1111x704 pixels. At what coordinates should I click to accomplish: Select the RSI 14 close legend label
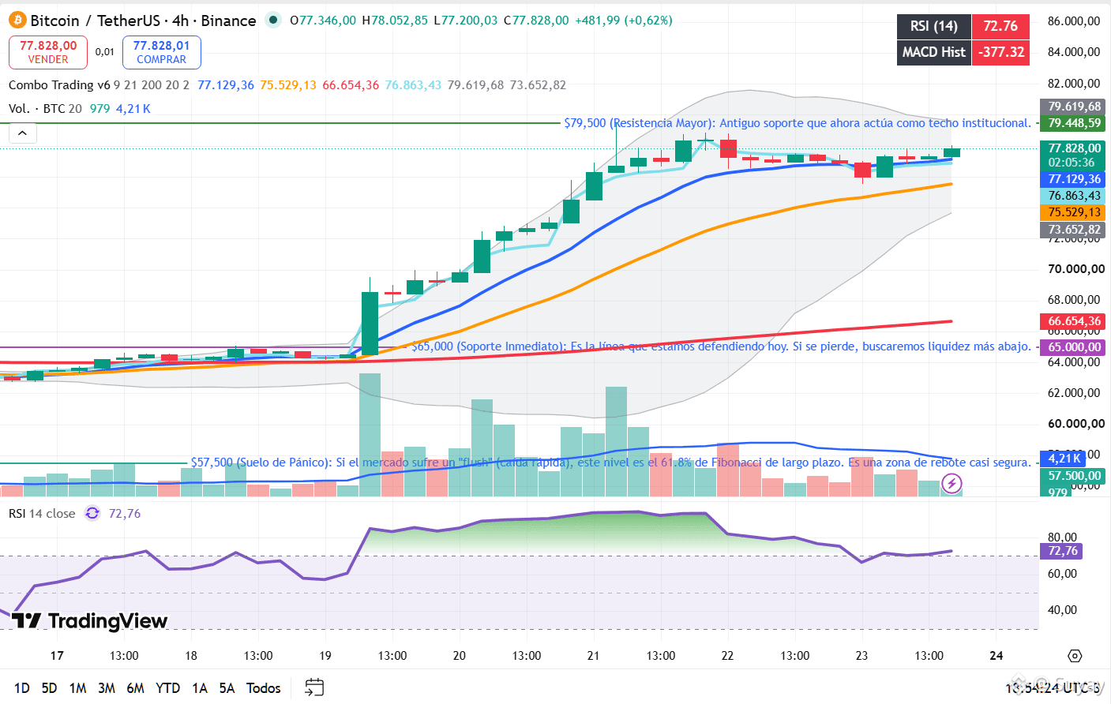[42, 514]
